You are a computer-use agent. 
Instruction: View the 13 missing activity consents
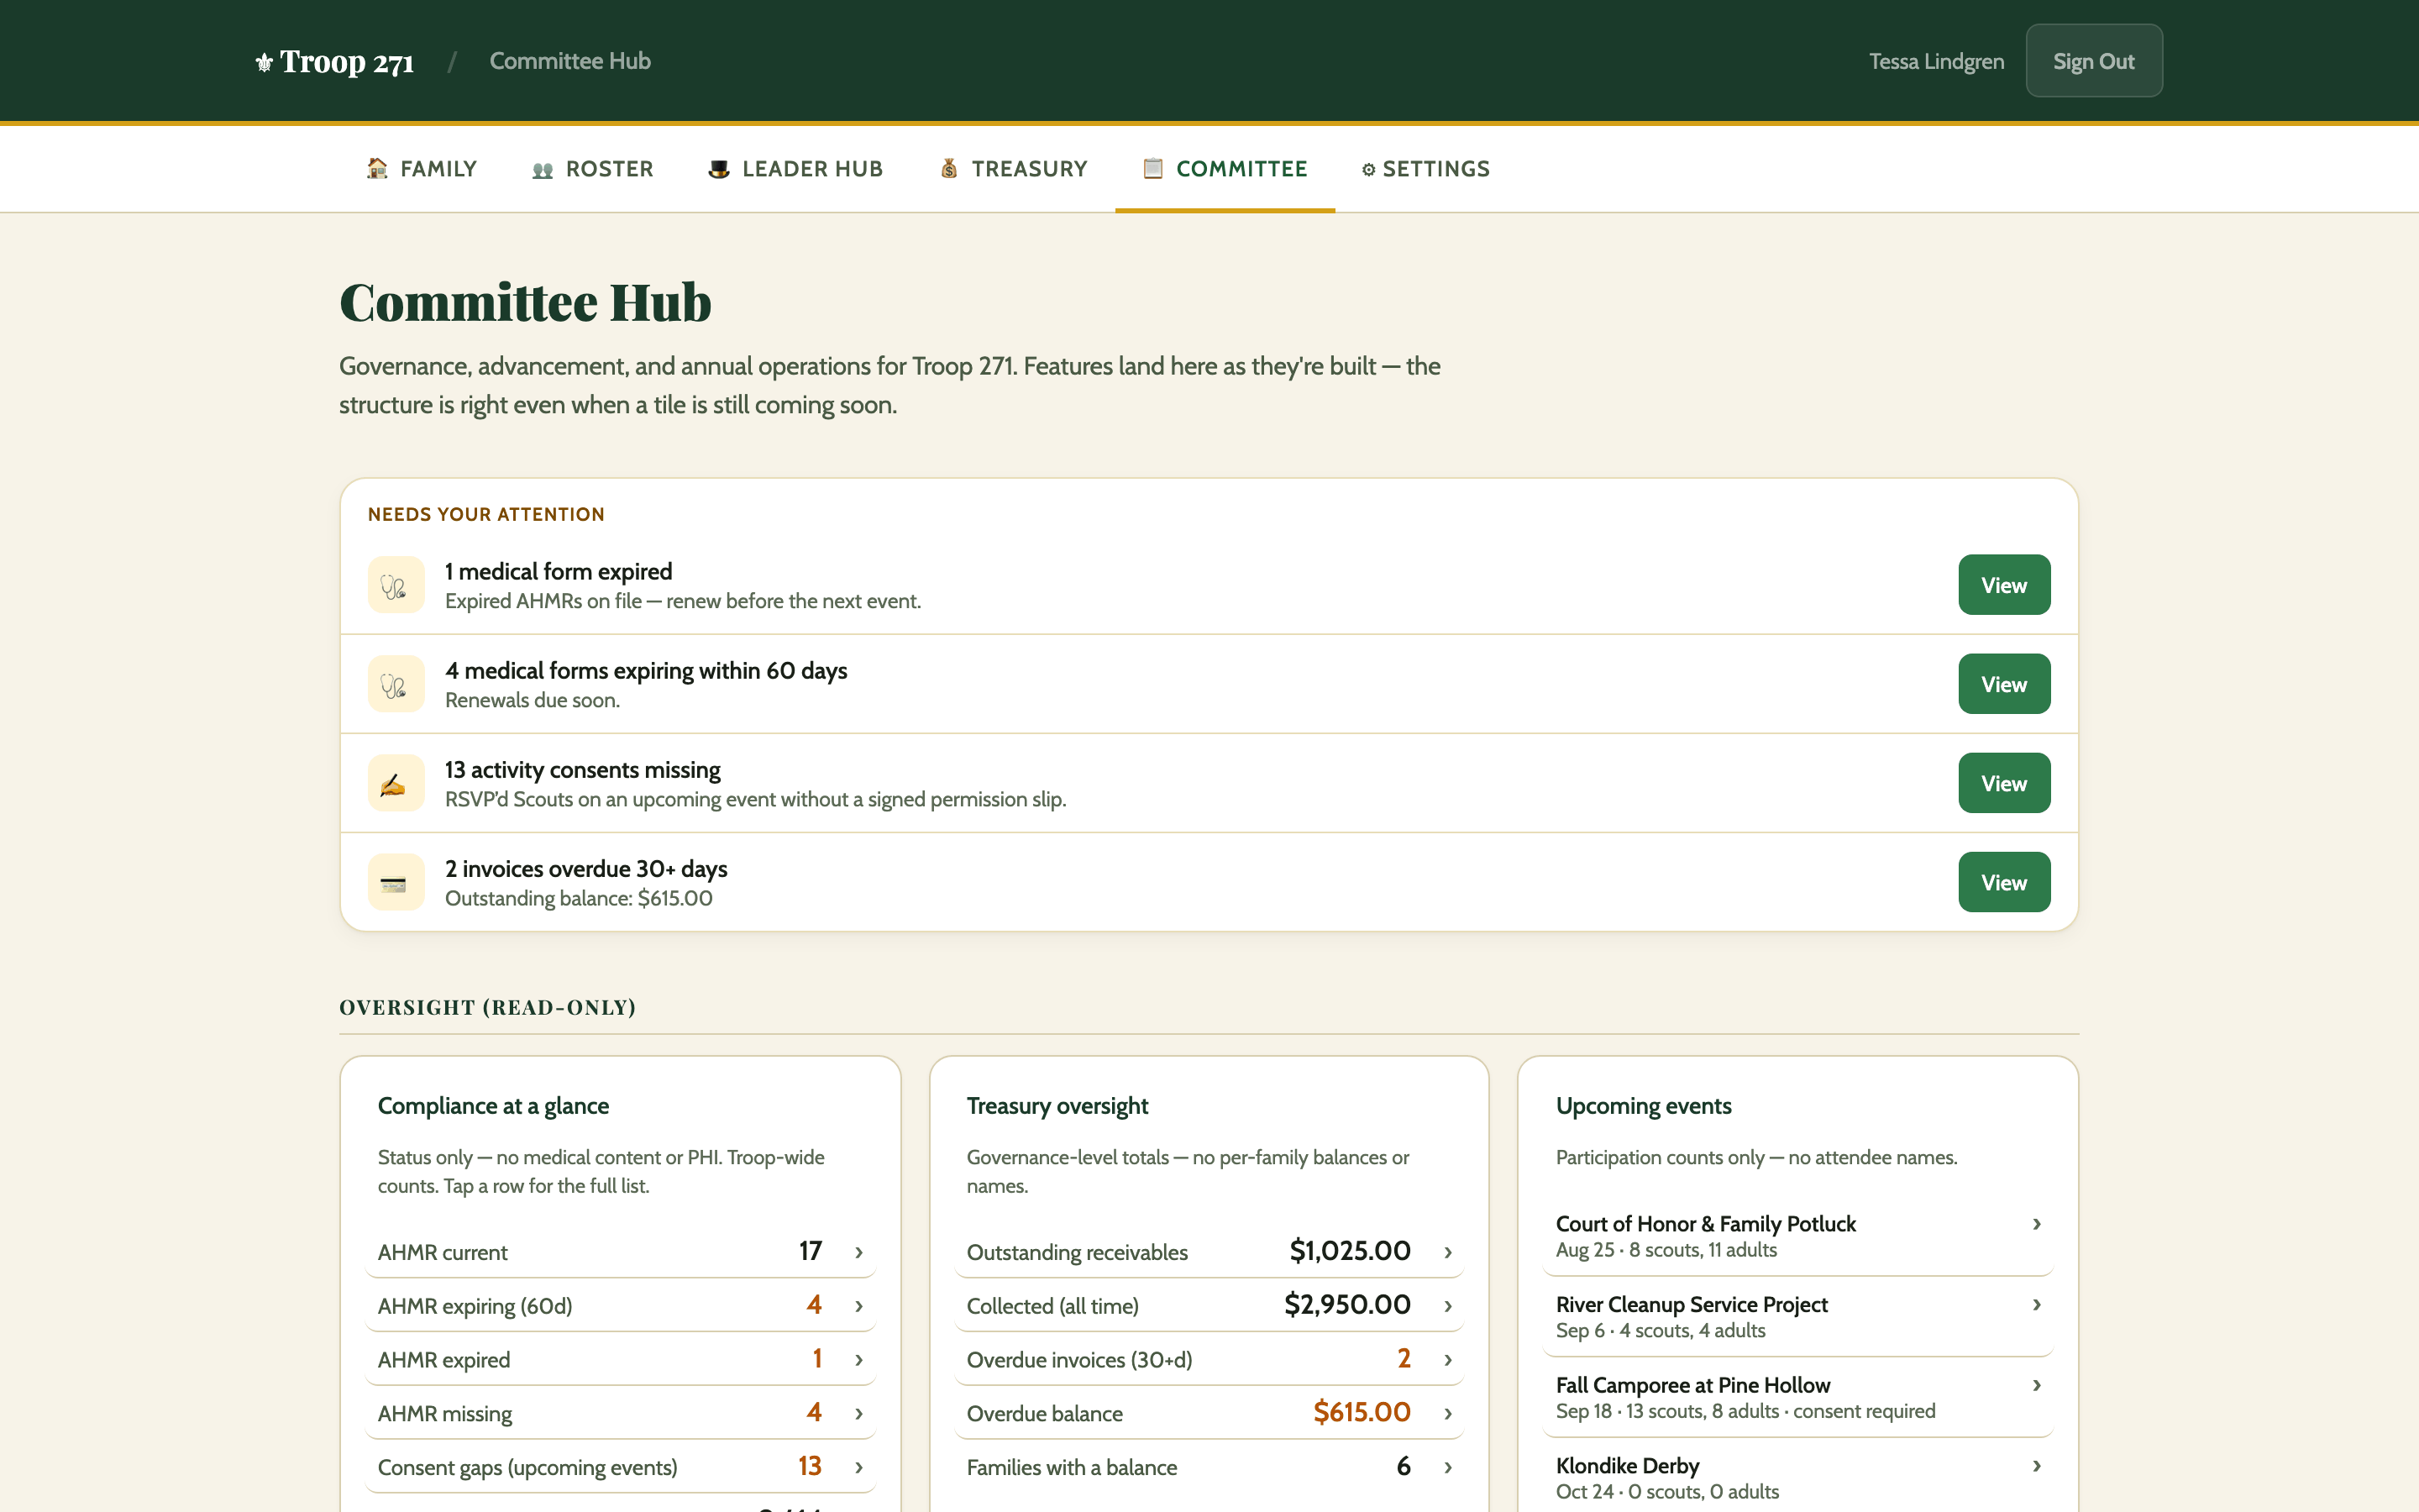coord(2004,783)
